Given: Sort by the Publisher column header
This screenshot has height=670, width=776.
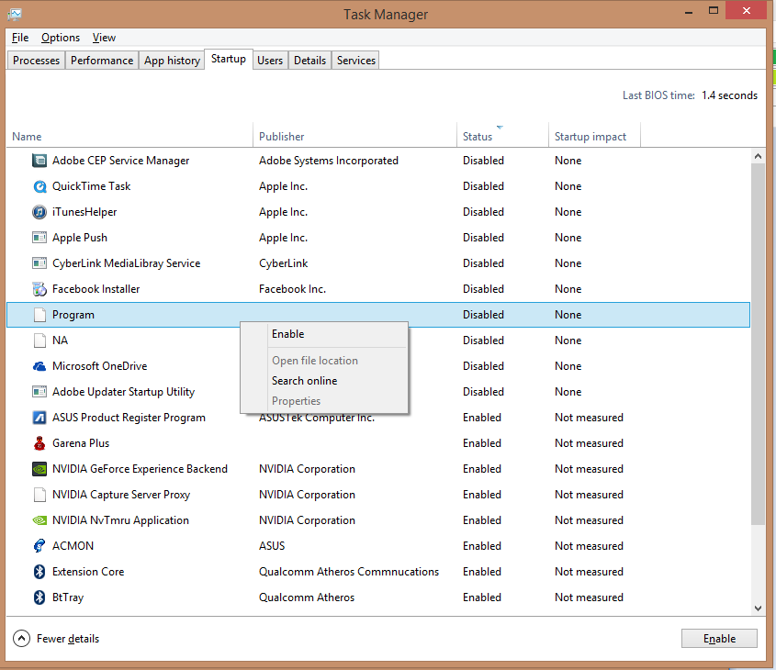Looking at the screenshot, I should (x=354, y=137).
